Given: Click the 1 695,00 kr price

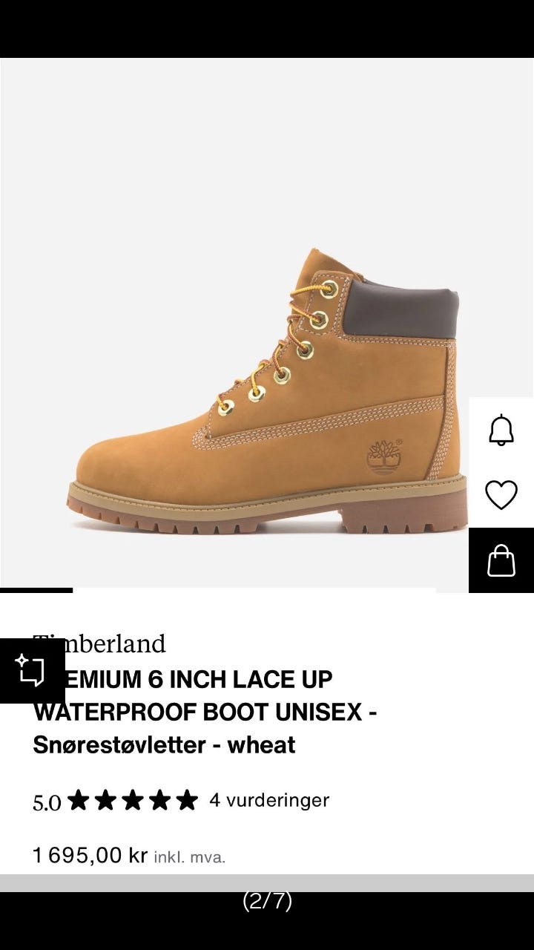Looking at the screenshot, I should (x=90, y=856).
